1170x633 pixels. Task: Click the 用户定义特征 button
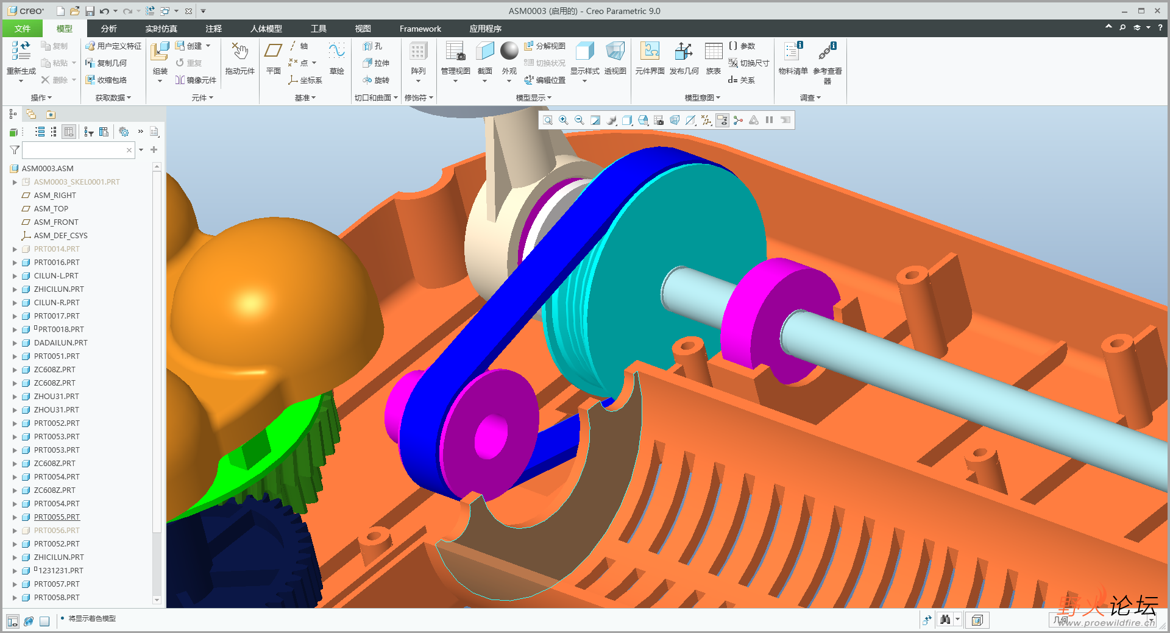(x=113, y=46)
